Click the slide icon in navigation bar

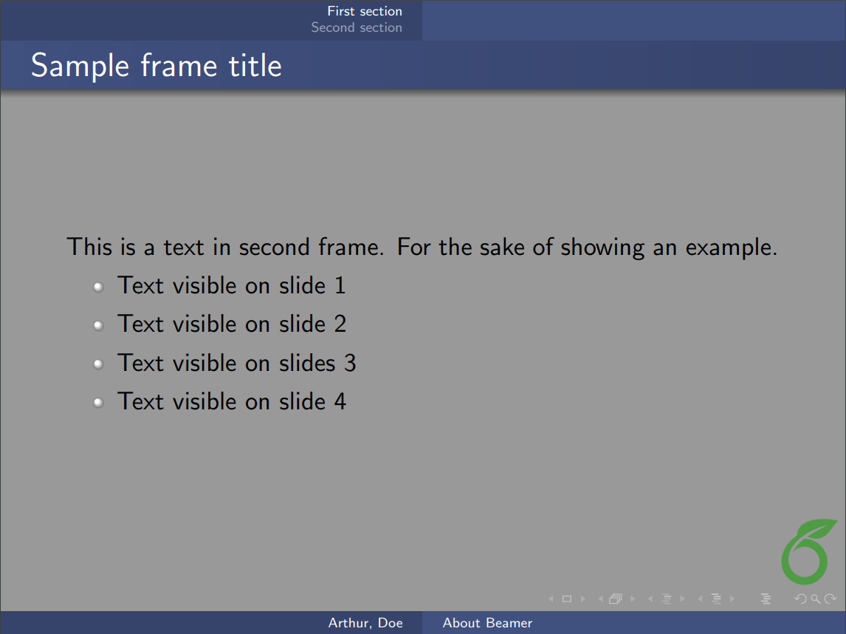[567, 599]
